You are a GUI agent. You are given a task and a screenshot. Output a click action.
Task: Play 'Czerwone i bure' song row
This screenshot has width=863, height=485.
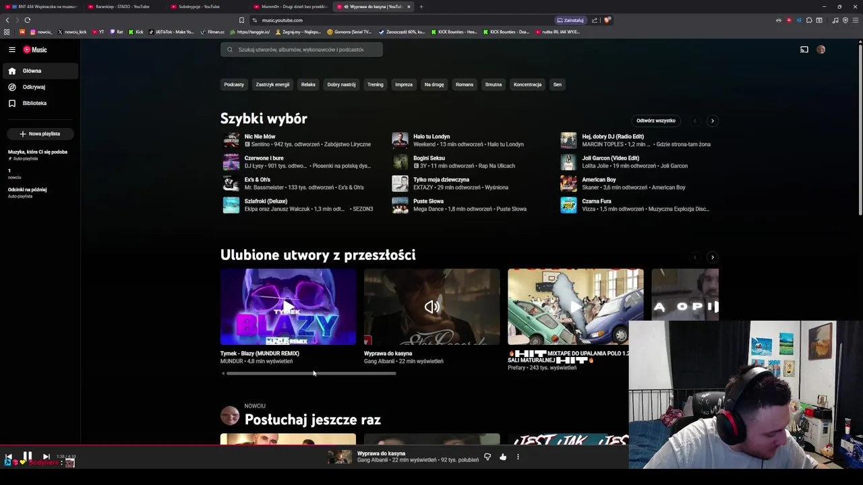pyautogui.click(x=301, y=162)
